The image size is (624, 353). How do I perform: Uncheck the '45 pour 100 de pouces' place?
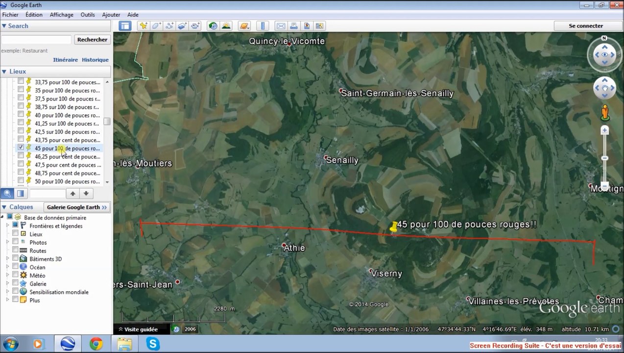click(21, 147)
